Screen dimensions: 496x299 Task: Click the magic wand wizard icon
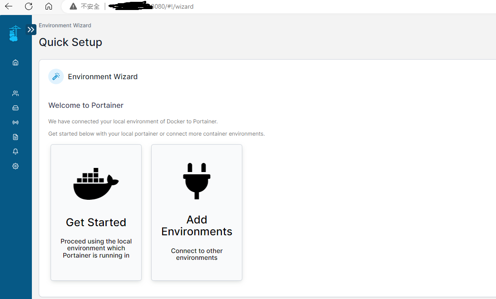(x=56, y=76)
